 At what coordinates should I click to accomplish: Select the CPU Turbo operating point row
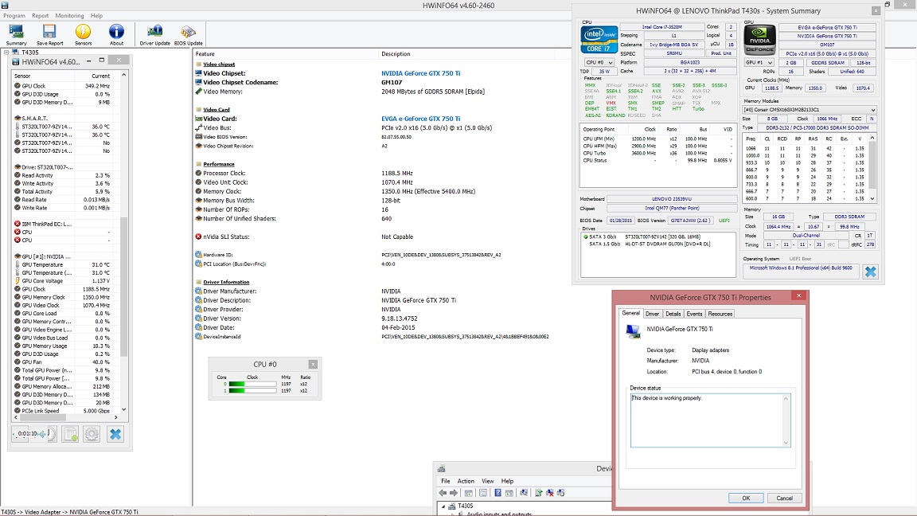tap(658, 153)
